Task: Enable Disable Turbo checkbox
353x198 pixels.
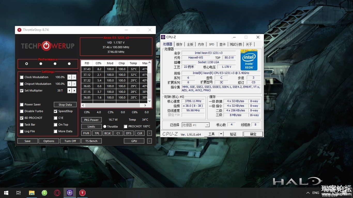Action: [22, 111]
